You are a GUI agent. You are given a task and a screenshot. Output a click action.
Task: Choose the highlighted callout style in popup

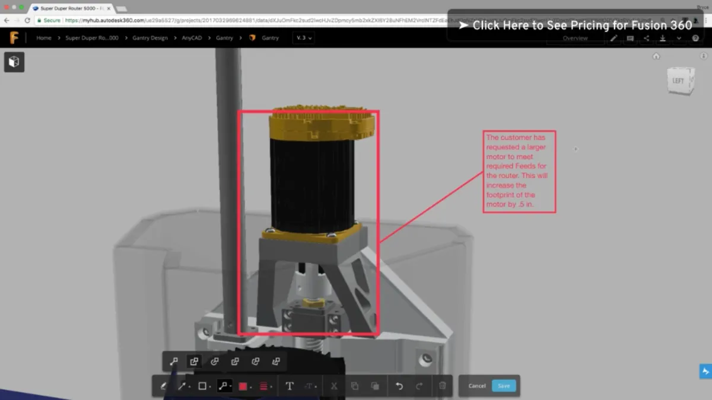point(194,361)
